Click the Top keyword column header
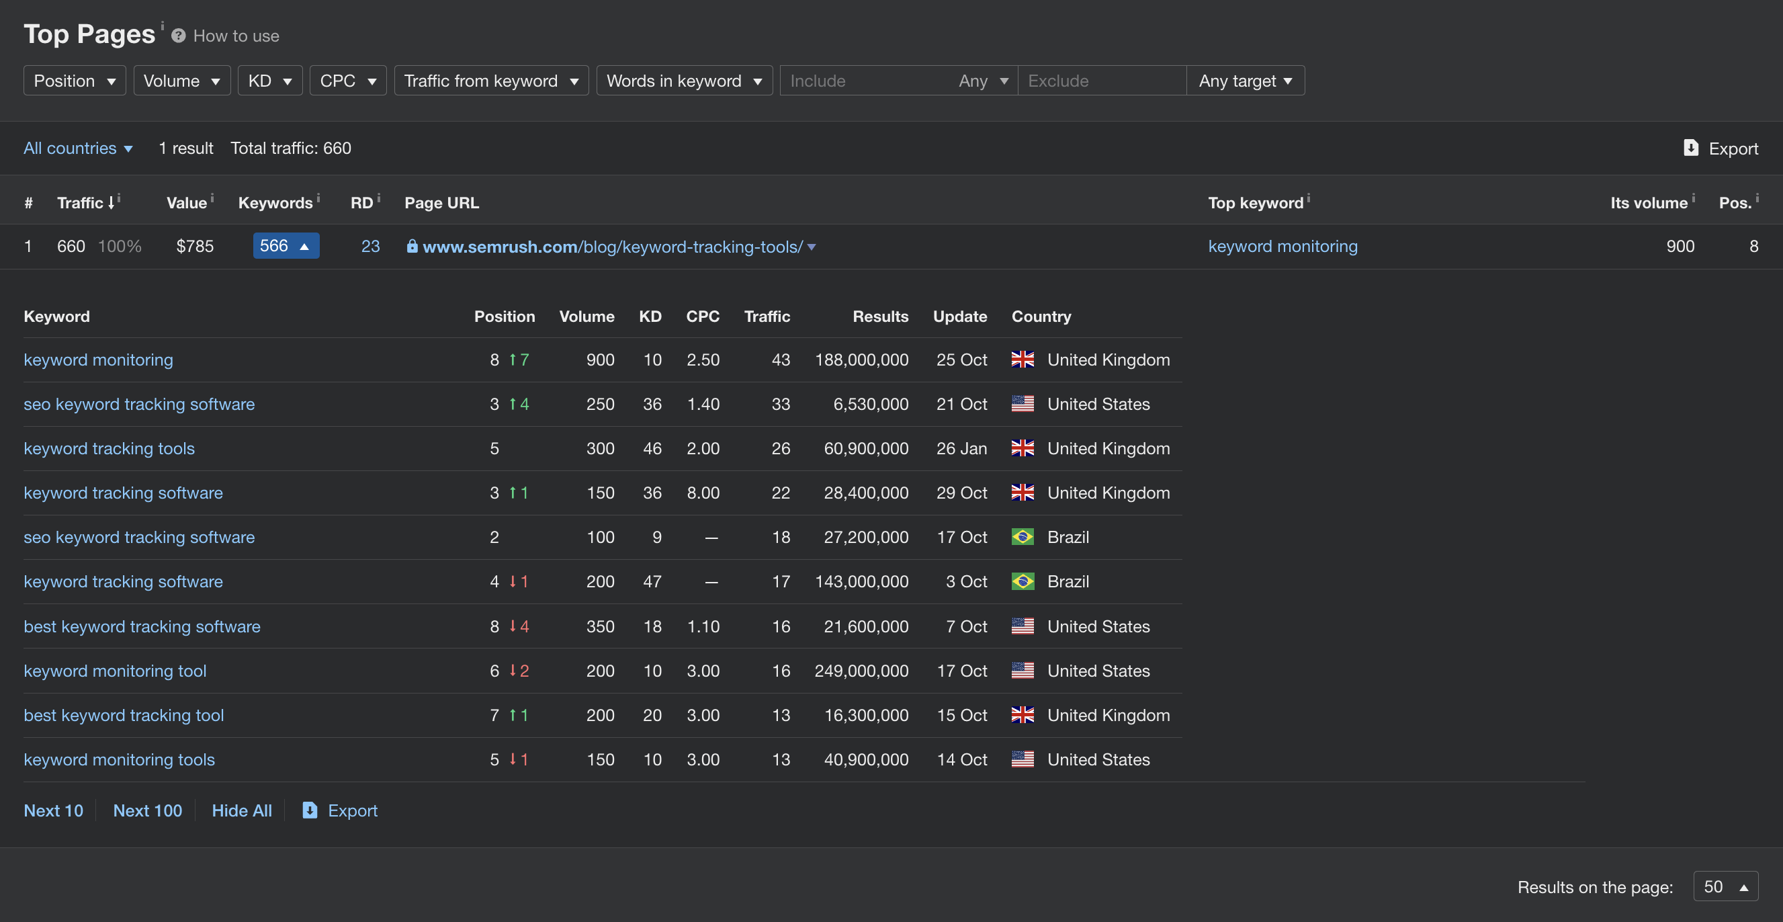 point(1255,203)
